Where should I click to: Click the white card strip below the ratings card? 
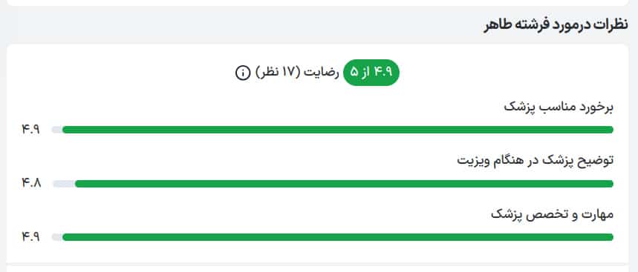[317, 268]
